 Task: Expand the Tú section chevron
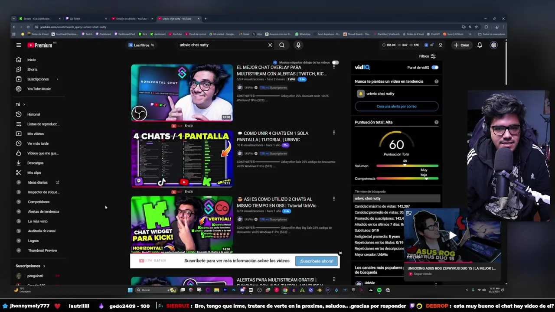click(x=24, y=104)
